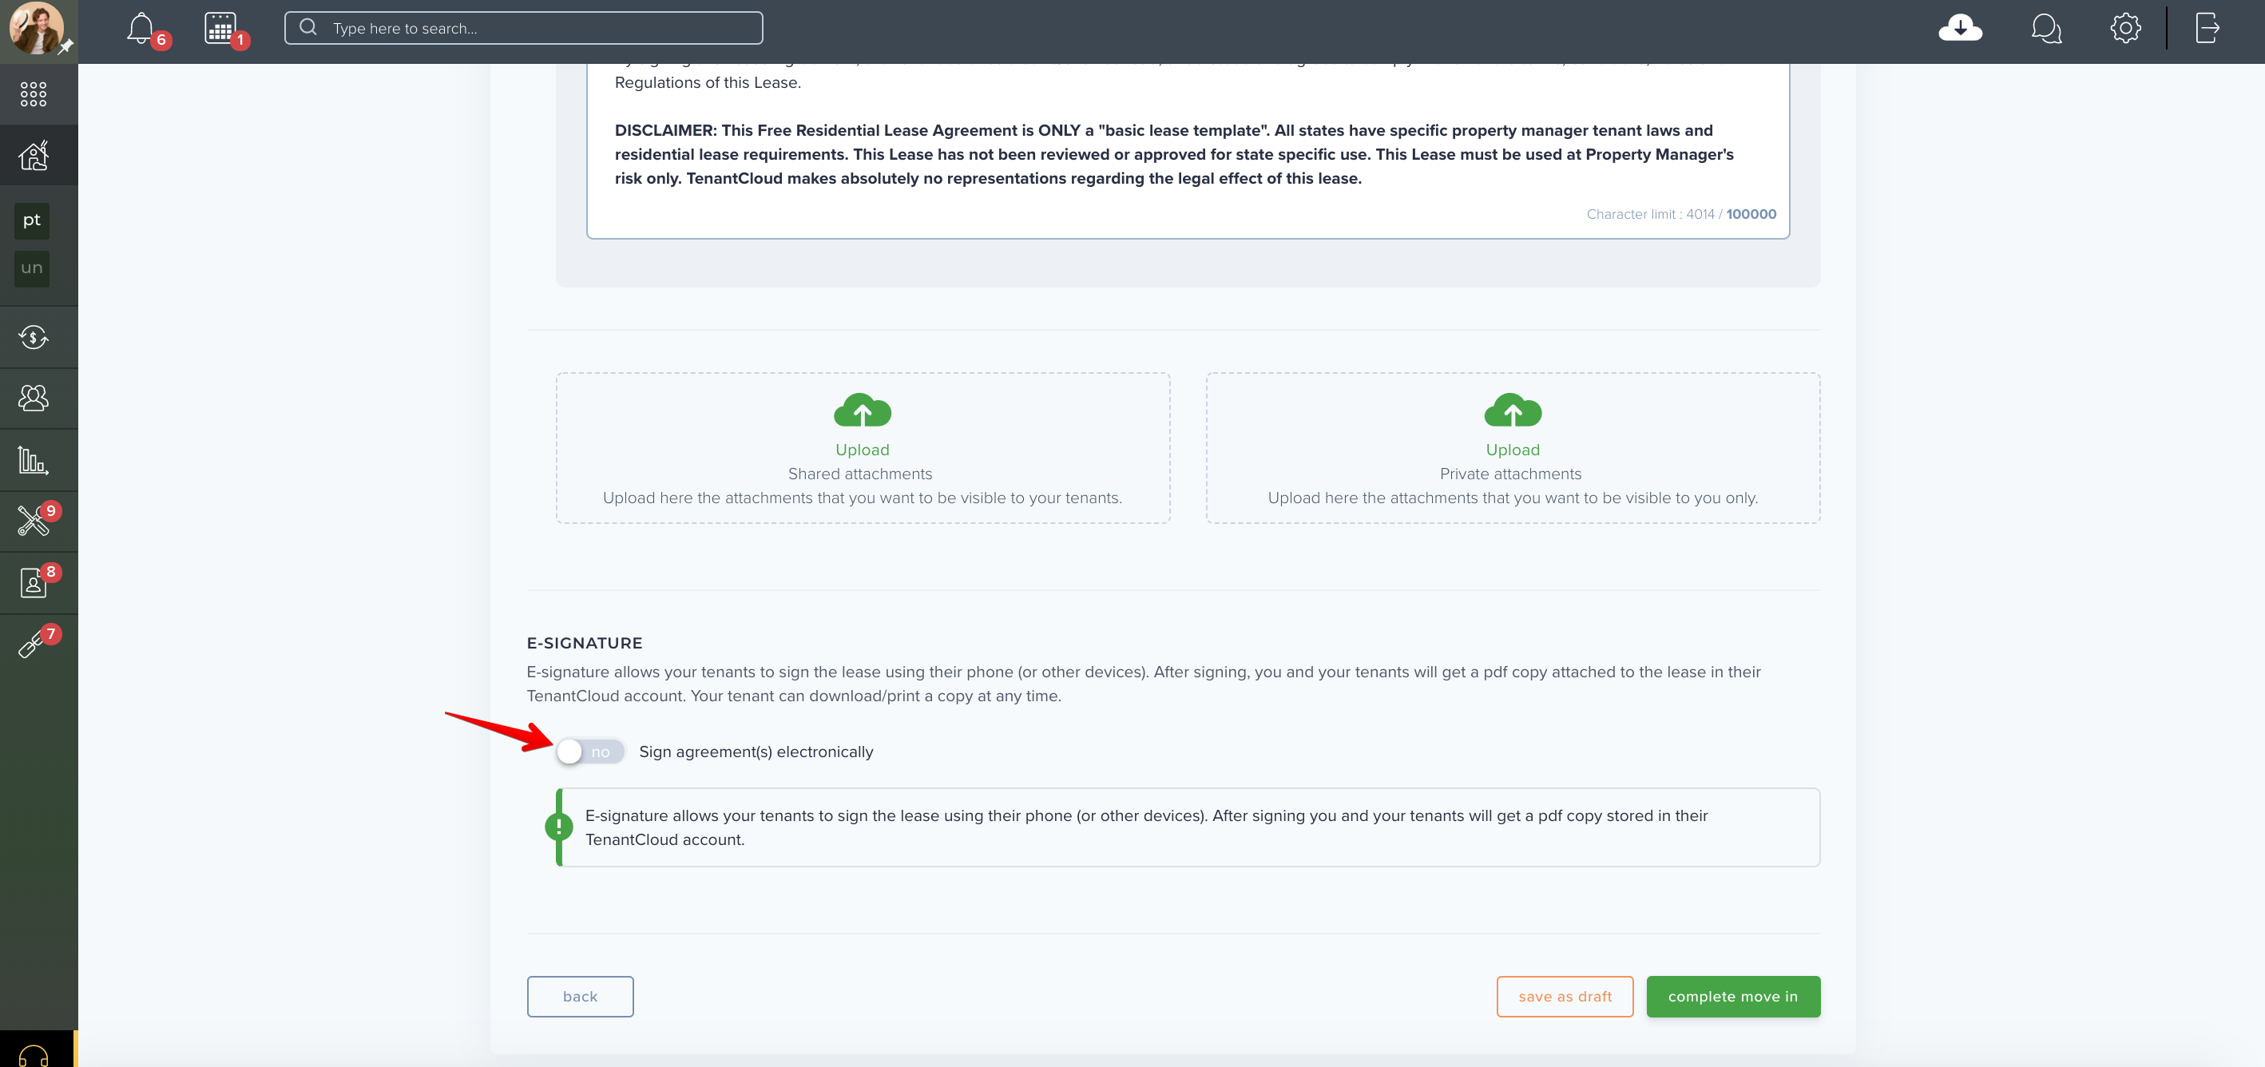Open the calendar icon with 1 badge
Viewport: 2265px width, 1067px height.
tap(220, 28)
